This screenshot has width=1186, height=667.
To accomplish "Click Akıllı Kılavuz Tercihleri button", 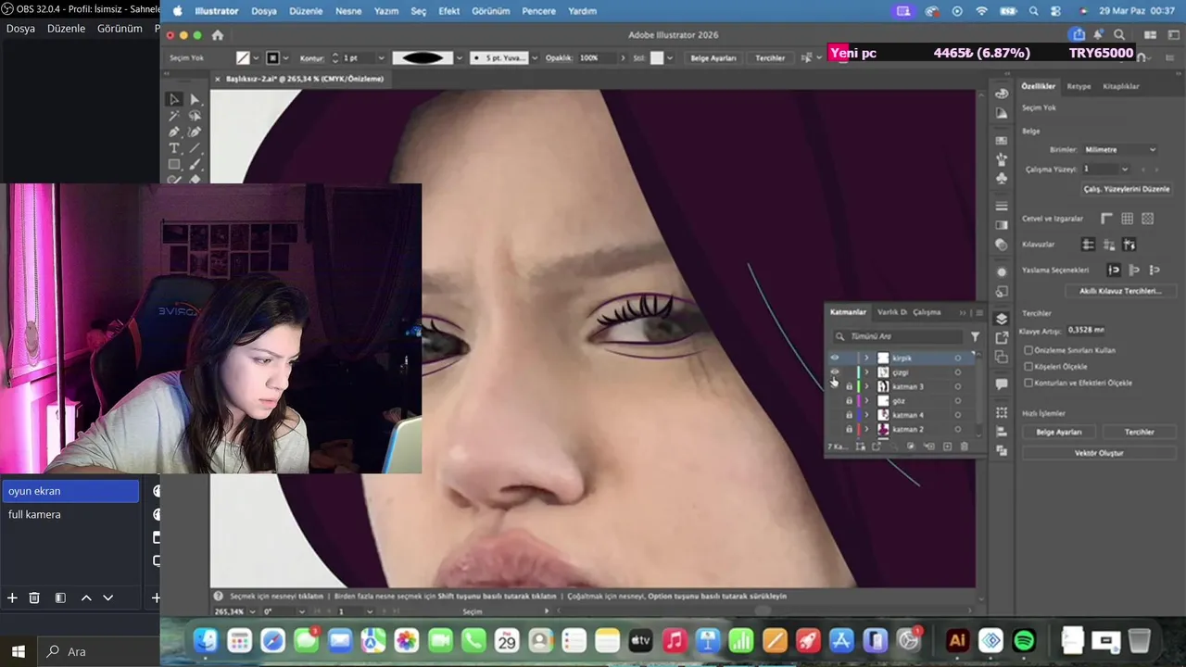I will pos(1119,291).
